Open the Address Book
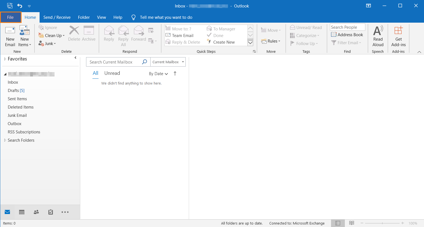424x227 pixels. click(347, 35)
